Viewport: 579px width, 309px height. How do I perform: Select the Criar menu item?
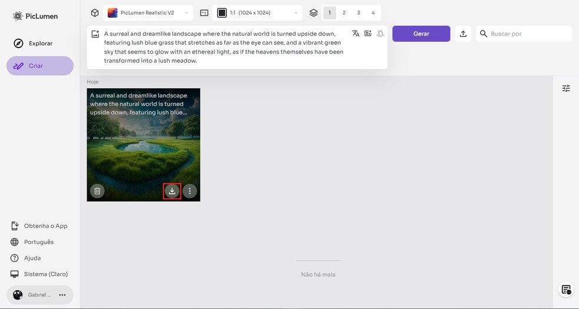(40, 66)
